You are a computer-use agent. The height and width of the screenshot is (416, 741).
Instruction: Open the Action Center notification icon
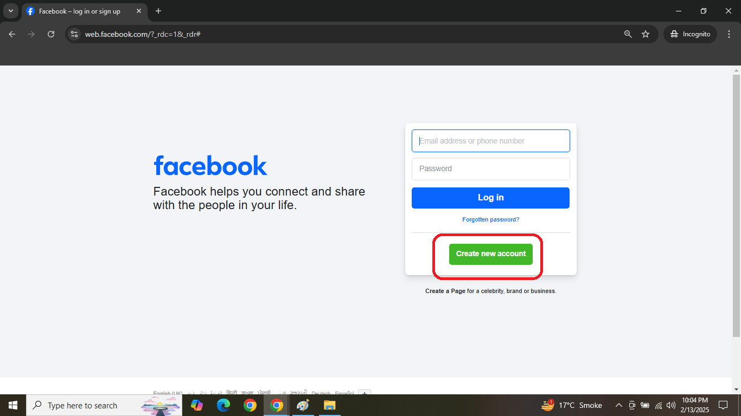723,405
